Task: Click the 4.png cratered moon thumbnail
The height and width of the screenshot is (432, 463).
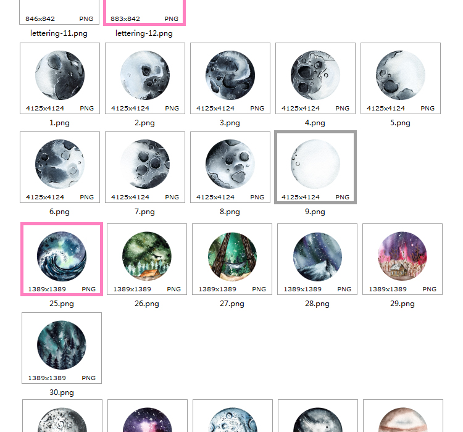Action: pyautogui.click(x=315, y=78)
